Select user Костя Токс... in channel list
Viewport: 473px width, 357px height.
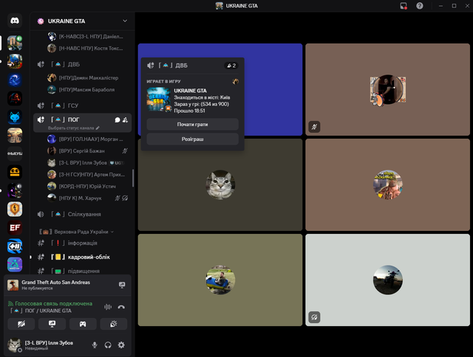(87, 48)
